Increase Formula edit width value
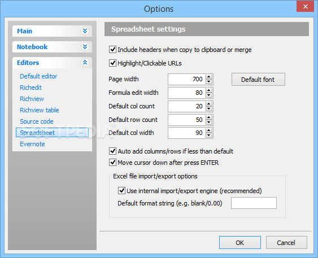The width and height of the screenshot is (318, 258). 209,90
